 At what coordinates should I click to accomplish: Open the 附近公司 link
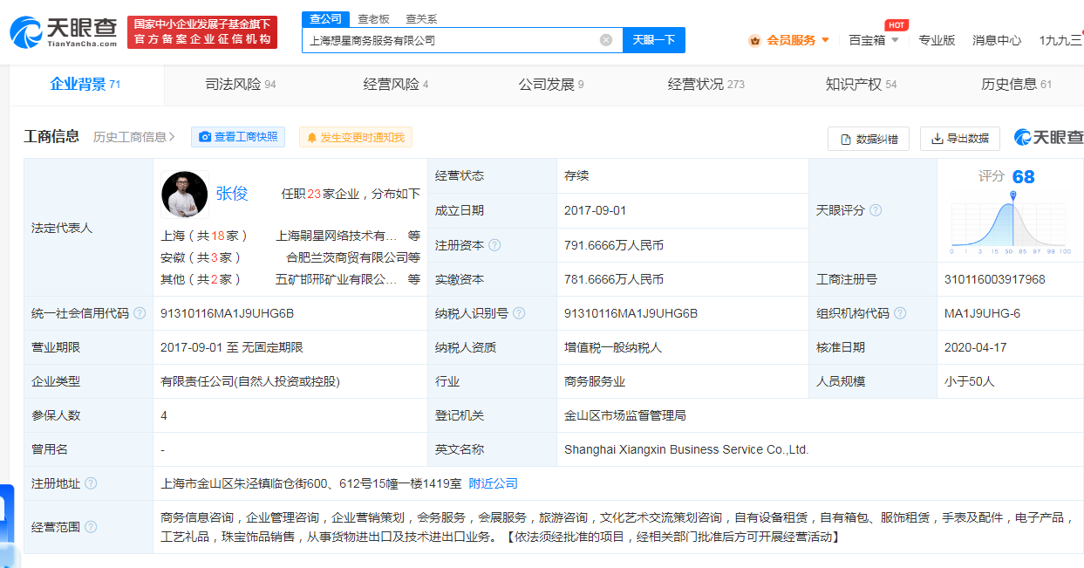coord(494,483)
